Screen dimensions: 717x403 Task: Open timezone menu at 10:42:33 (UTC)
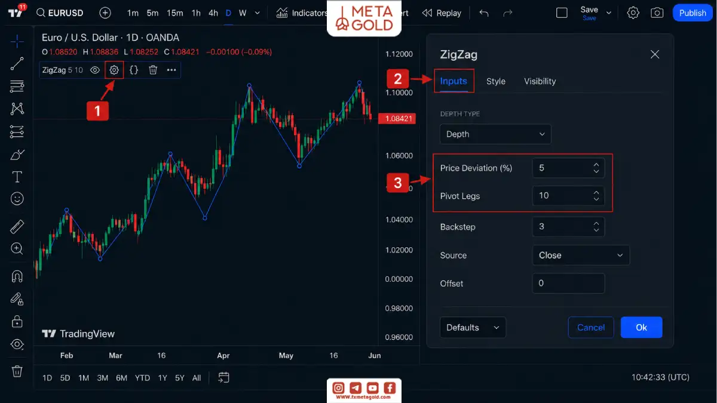click(660, 377)
